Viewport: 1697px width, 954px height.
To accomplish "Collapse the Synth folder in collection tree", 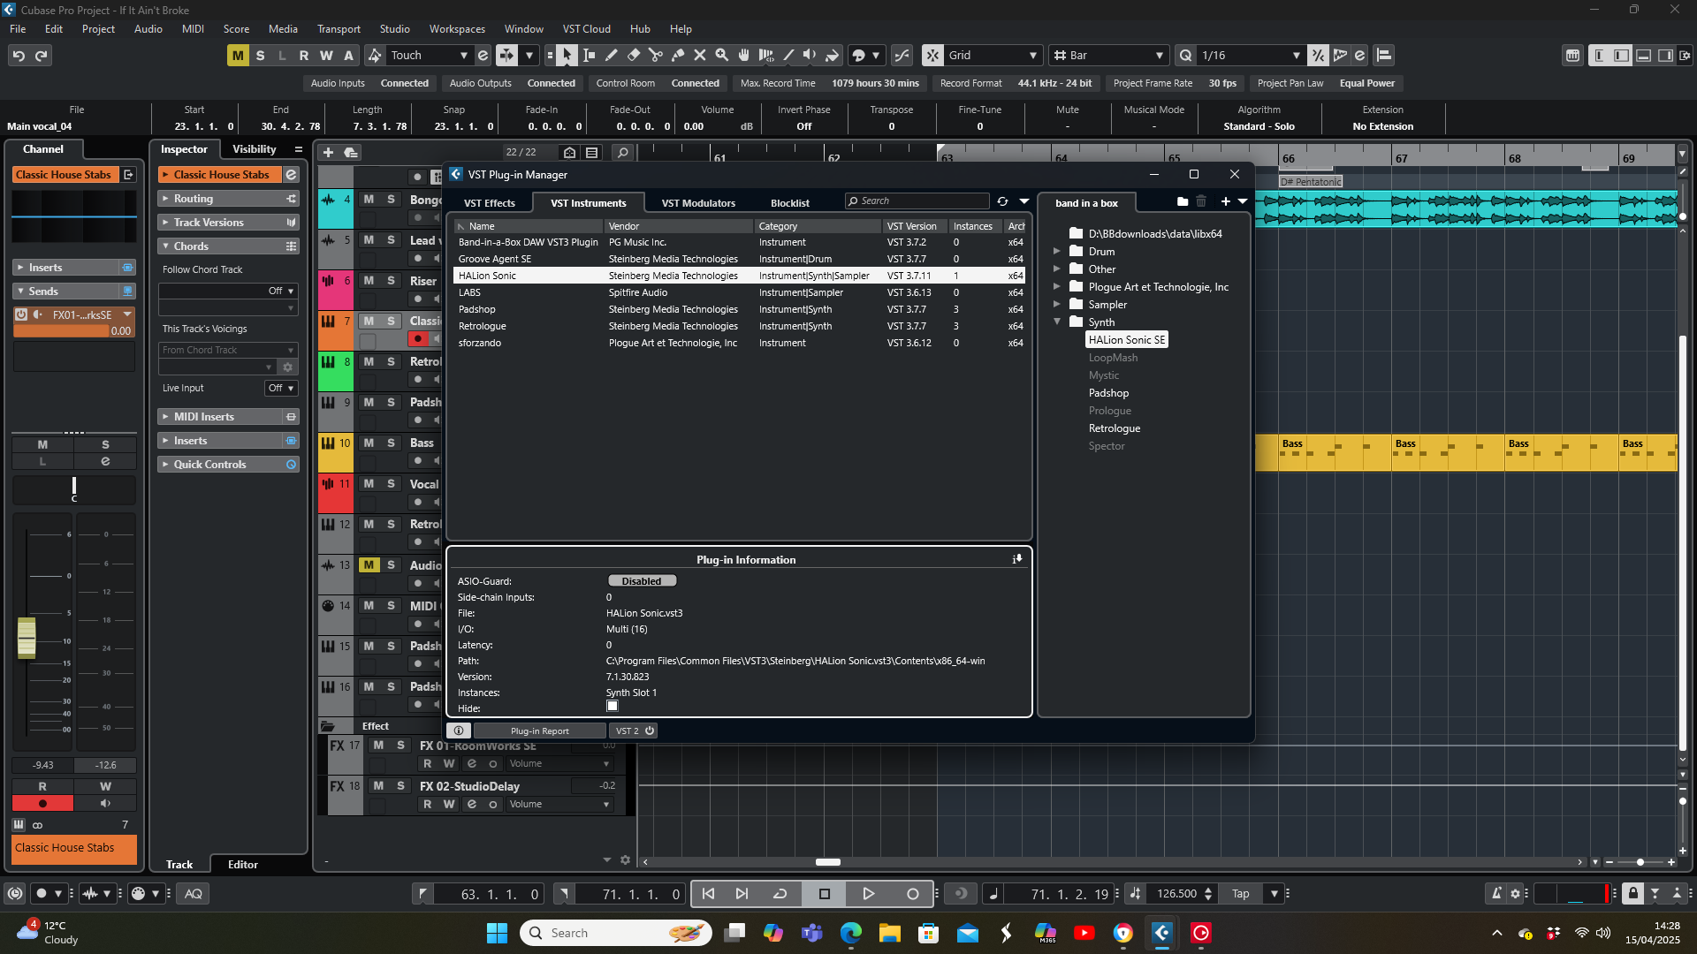I will pos(1056,322).
